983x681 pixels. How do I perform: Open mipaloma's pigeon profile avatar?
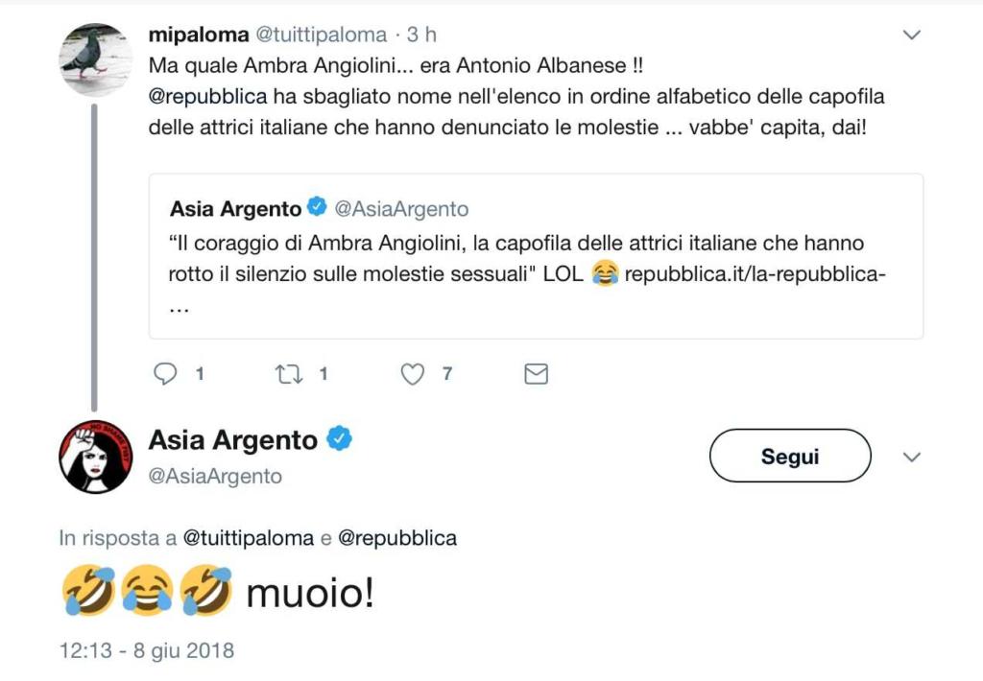coord(96,59)
